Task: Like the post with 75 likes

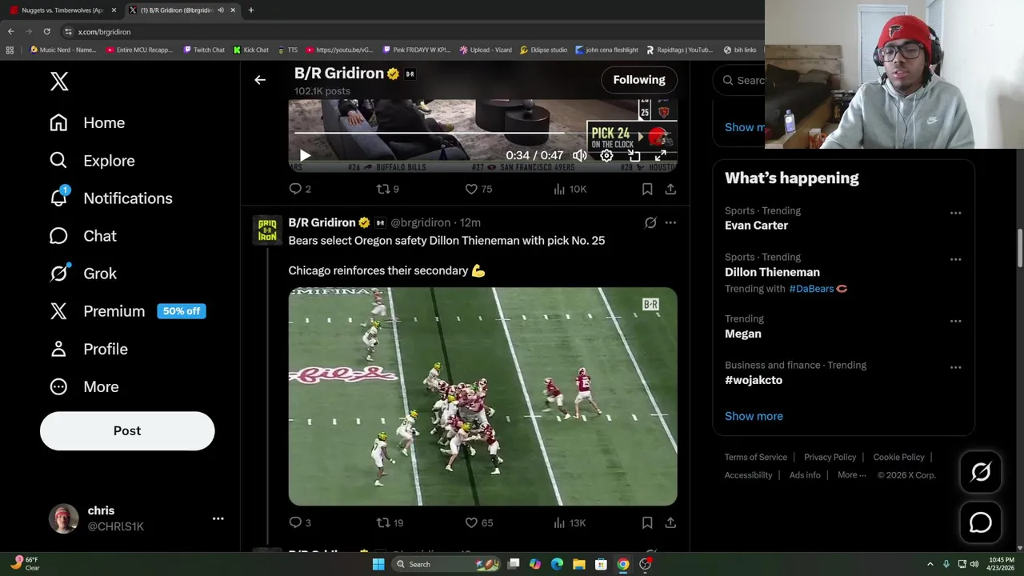Action: [x=478, y=189]
